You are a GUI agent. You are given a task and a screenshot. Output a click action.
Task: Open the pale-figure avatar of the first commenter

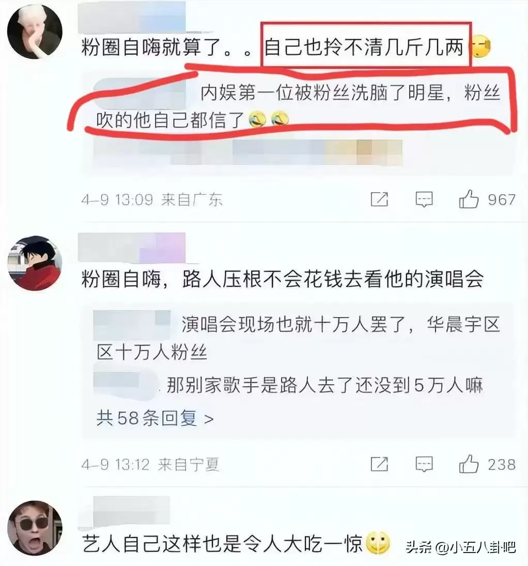point(35,32)
